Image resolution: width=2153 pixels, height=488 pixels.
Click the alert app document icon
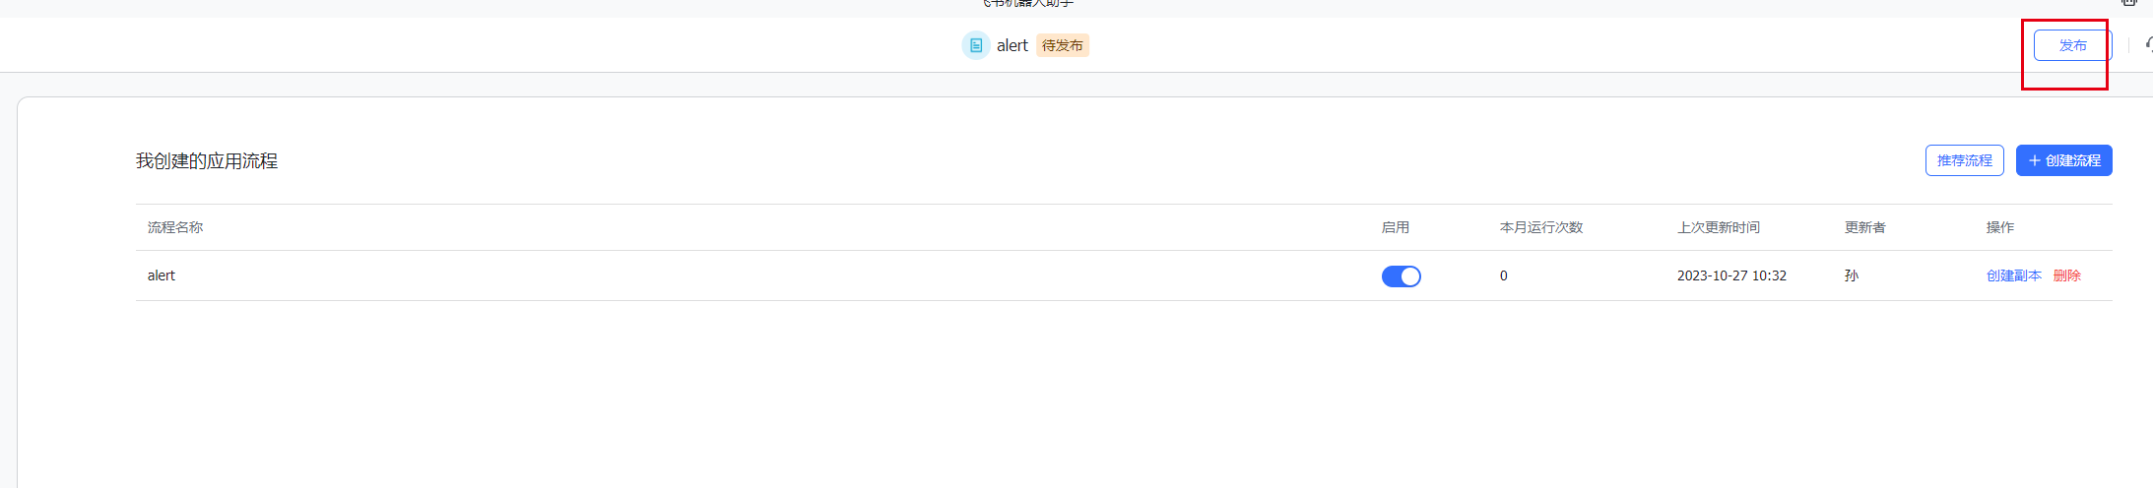975,45
